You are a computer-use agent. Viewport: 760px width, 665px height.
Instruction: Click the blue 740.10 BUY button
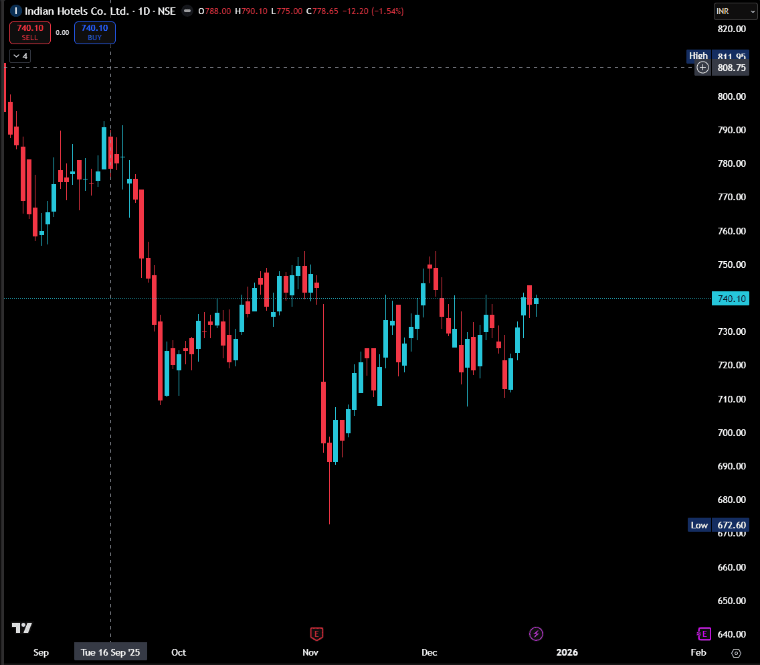pyautogui.click(x=94, y=33)
